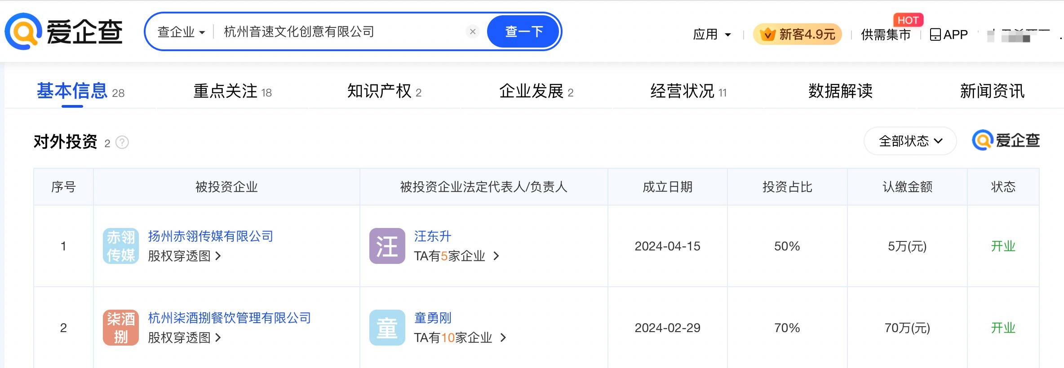This screenshot has height=368, width=1064.
Task: Open 股权穿透图 for 杭州柒酒捌餐饮
Action: point(185,337)
